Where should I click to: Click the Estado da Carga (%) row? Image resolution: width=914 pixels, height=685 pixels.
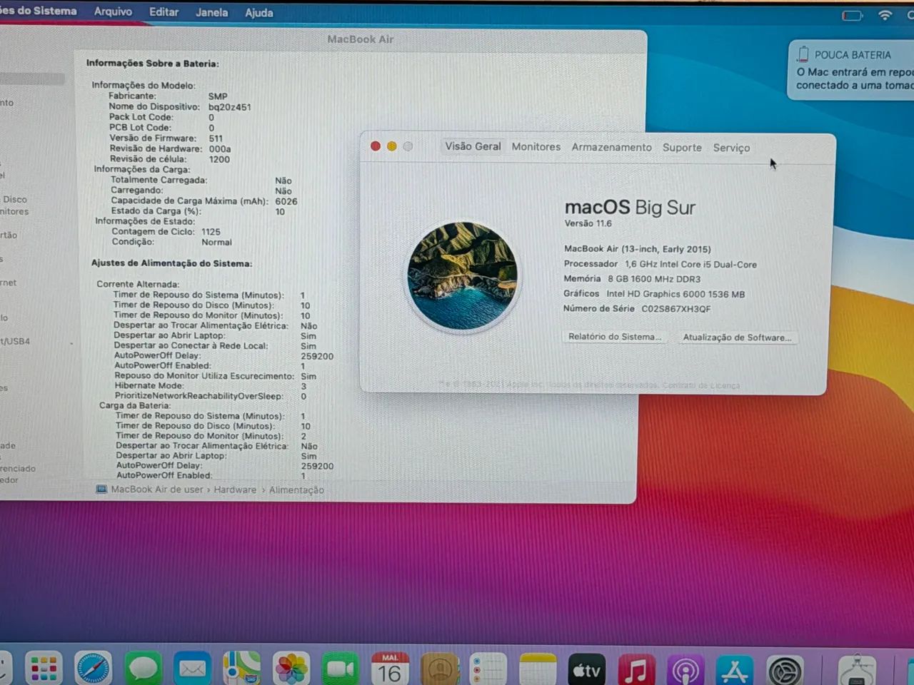(x=198, y=211)
